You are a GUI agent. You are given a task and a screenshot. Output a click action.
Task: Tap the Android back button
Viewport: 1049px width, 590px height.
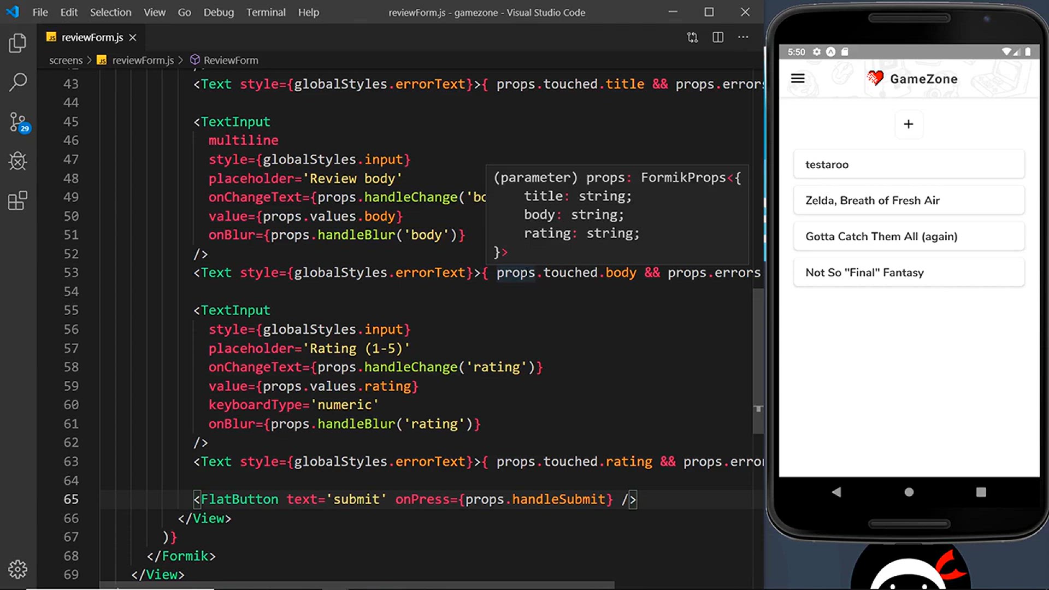tap(836, 492)
